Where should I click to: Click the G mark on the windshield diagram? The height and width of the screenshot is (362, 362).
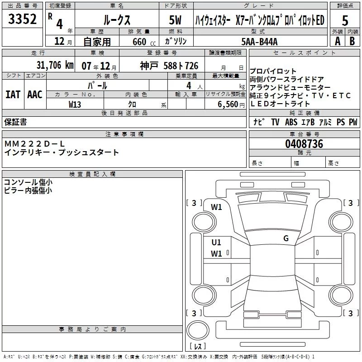pos(286,238)
